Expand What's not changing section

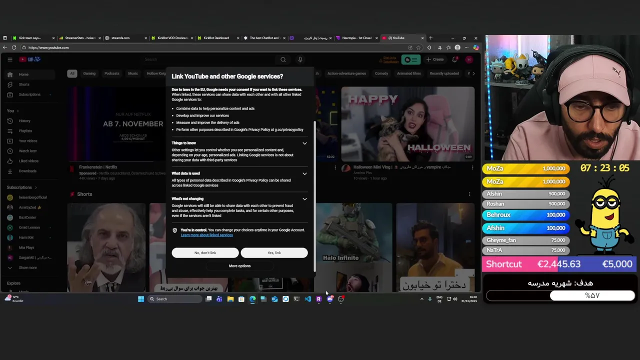pyautogui.click(x=304, y=199)
